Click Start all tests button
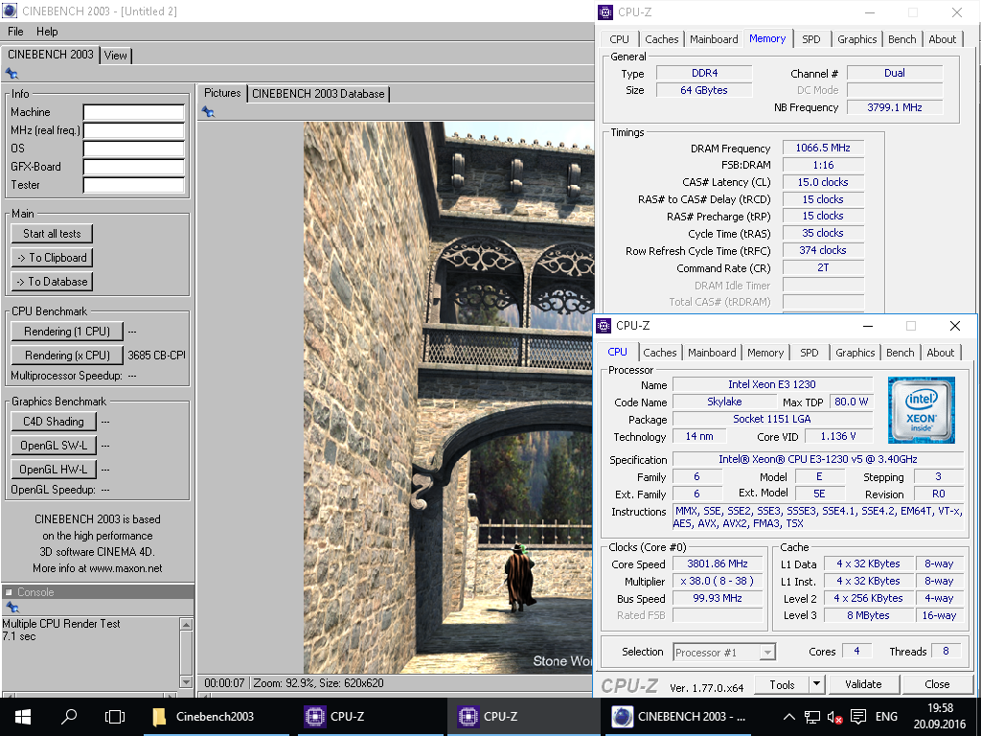The width and height of the screenshot is (981, 736). point(52,234)
